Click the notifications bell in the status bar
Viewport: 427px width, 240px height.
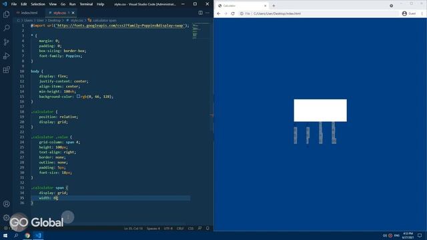[207, 228]
